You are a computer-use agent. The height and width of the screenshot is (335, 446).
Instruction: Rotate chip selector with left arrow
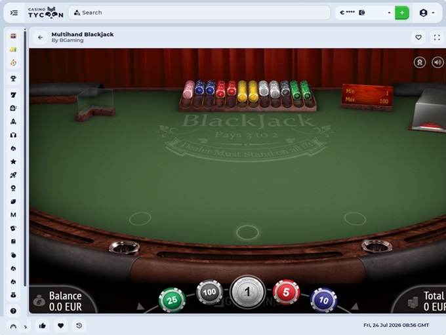(x=140, y=307)
